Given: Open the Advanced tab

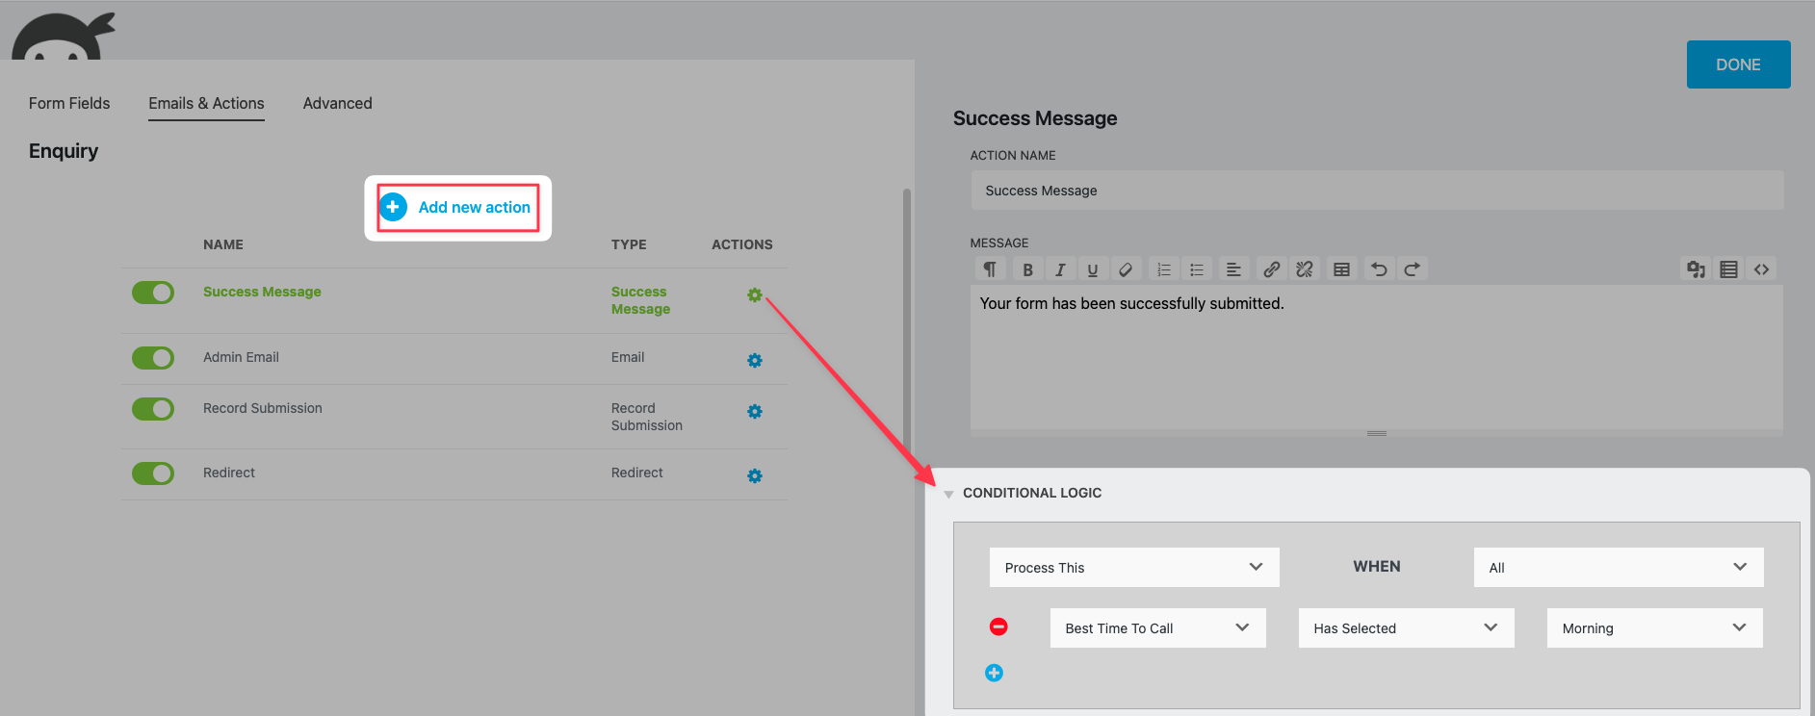Looking at the screenshot, I should pyautogui.click(x=337, y=103).
